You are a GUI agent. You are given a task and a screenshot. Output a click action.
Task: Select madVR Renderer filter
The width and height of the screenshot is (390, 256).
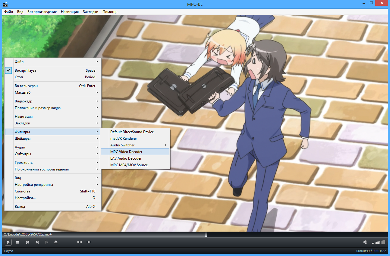(135, 139)
